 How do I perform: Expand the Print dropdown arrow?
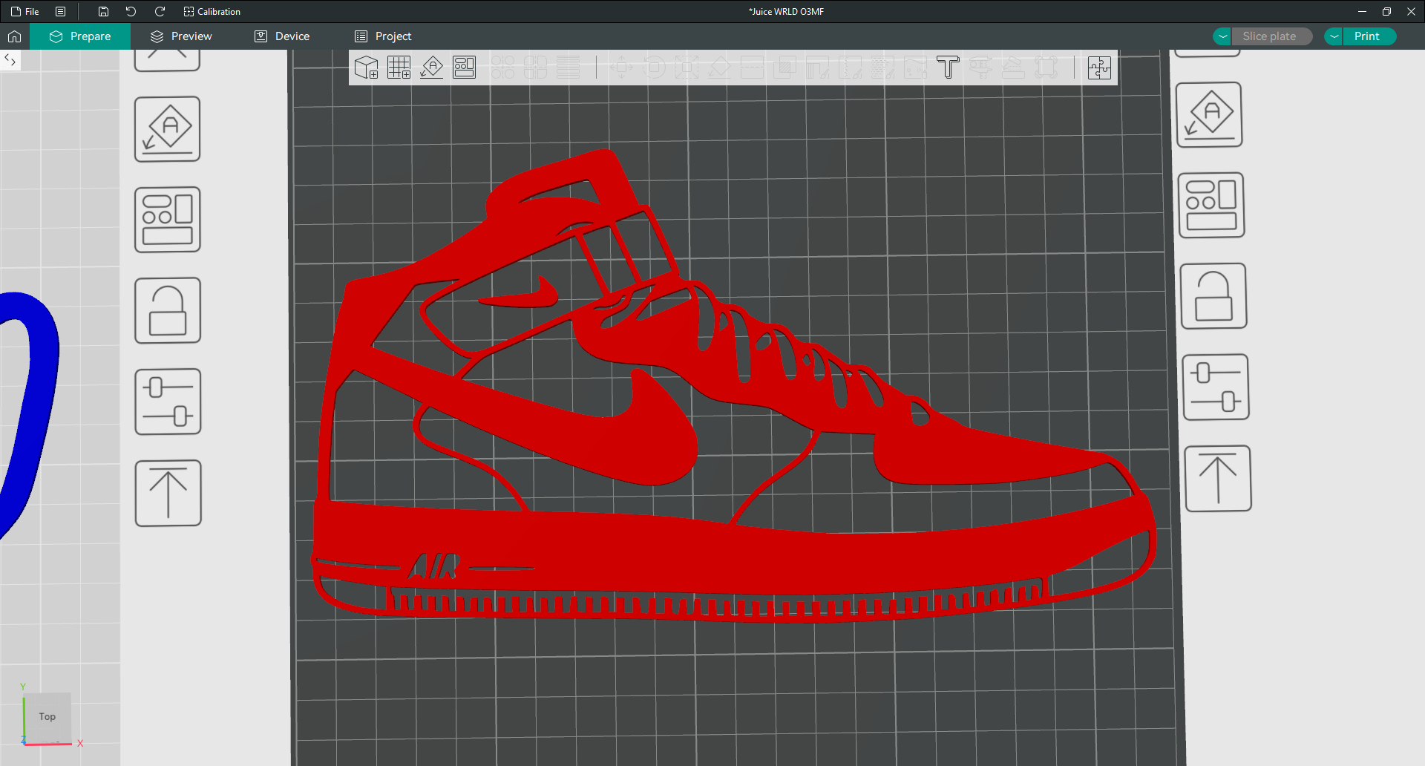1334,36
